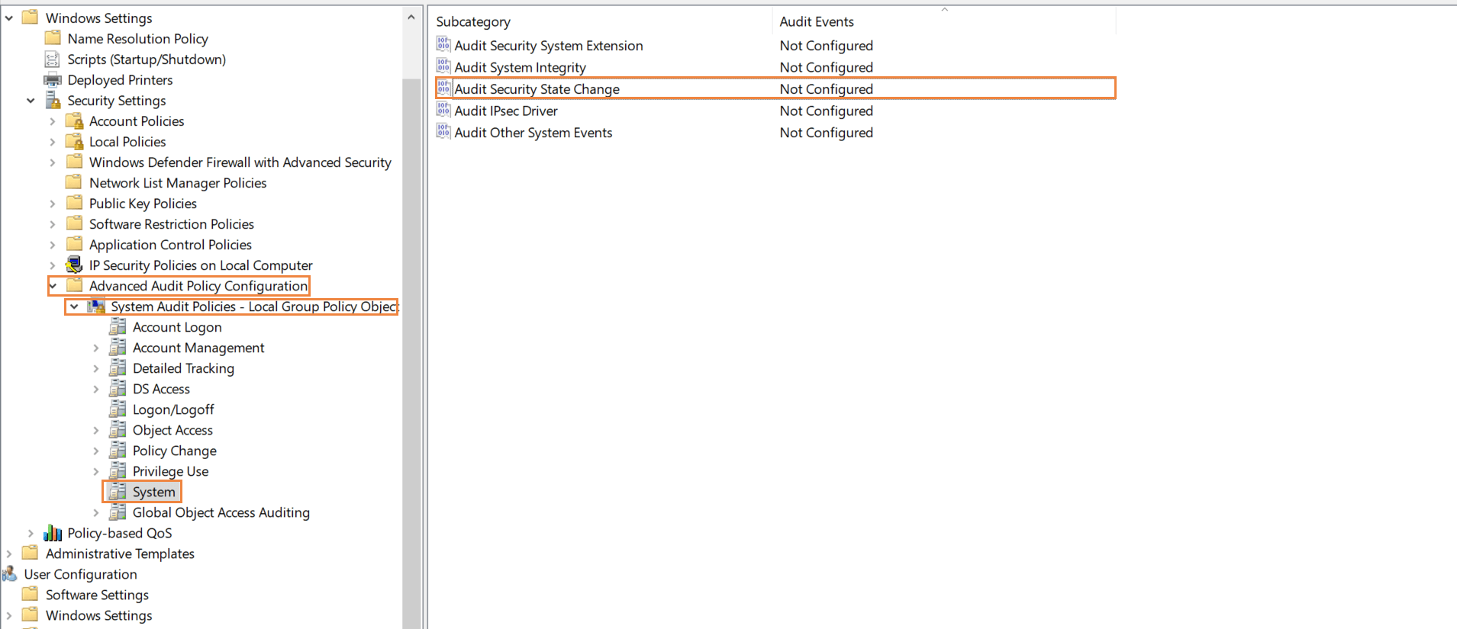Expand the Public Key Policies node
The image size is (1457, 629).
53,204
